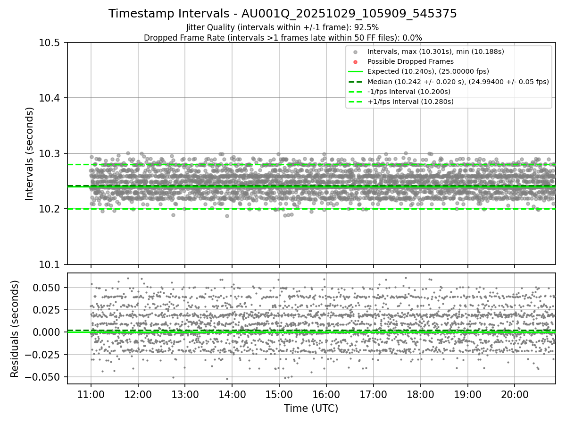Click legend entry starting with 'Median (10.242'
This screenshot has width=566, height=425.
[458, 81]
